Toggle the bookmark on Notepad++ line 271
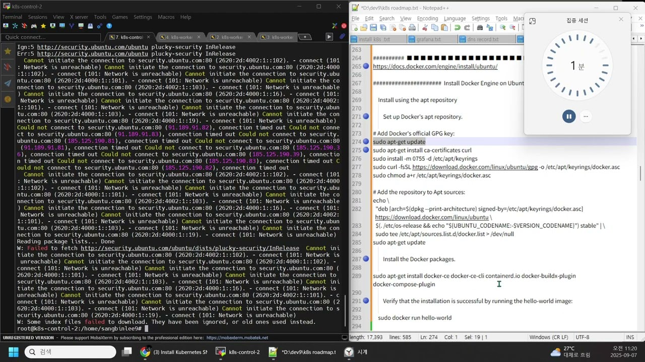This screenshot has width=645, height=362. click(366, 117)
